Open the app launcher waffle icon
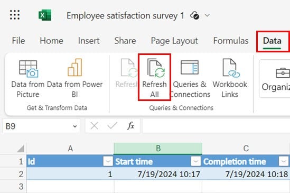The width and height of the screenshot is (290, 193). coord(15,15)
